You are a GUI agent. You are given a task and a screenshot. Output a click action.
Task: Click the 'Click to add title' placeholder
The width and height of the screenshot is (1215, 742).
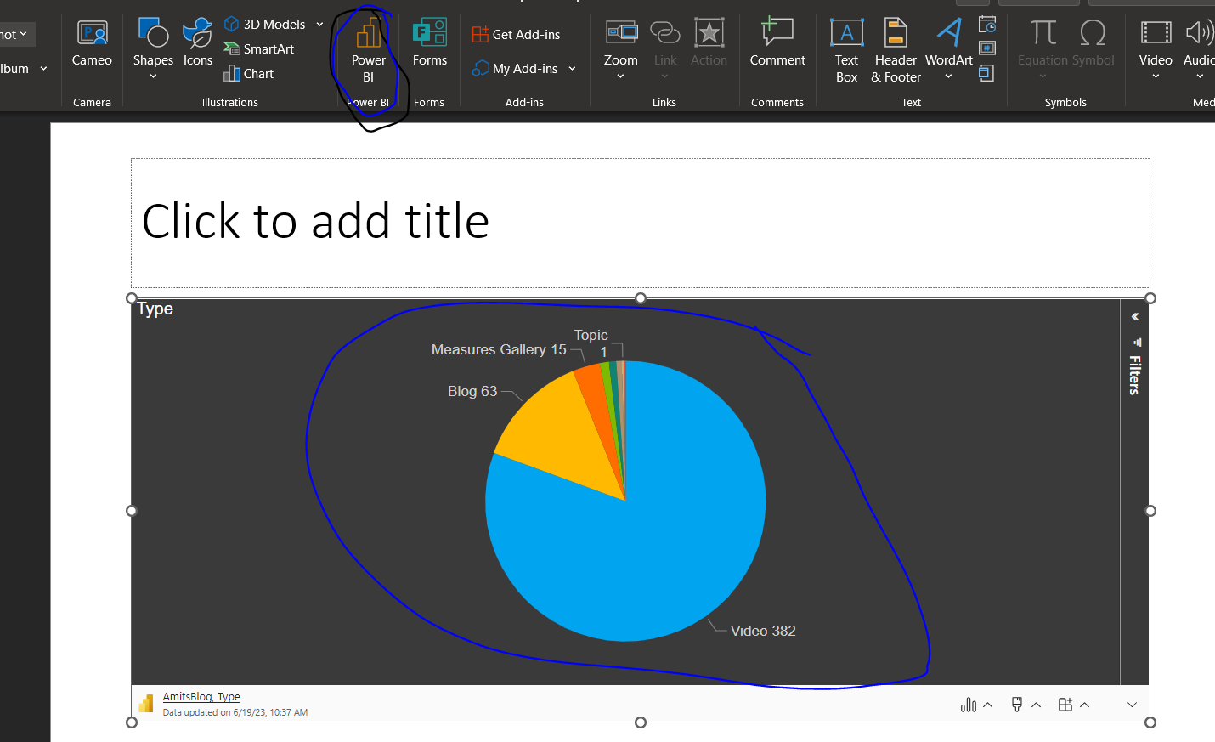click(x=641, y=223)
